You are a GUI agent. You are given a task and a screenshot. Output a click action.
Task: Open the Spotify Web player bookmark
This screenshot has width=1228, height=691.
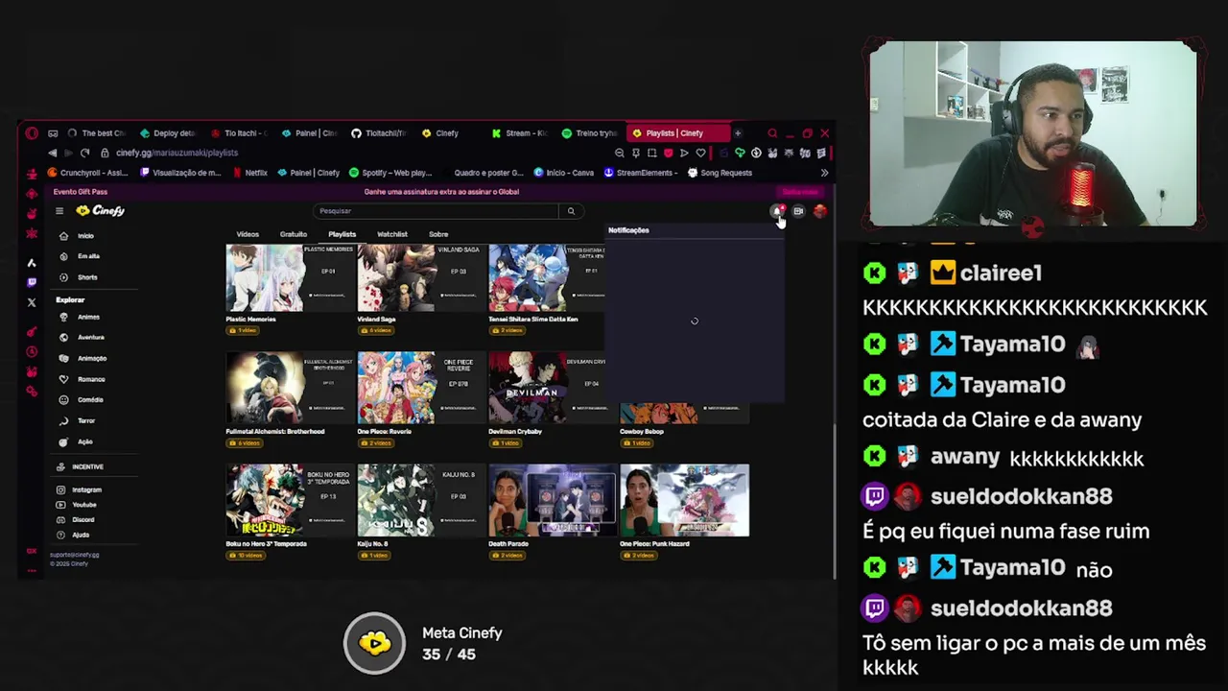390,173
